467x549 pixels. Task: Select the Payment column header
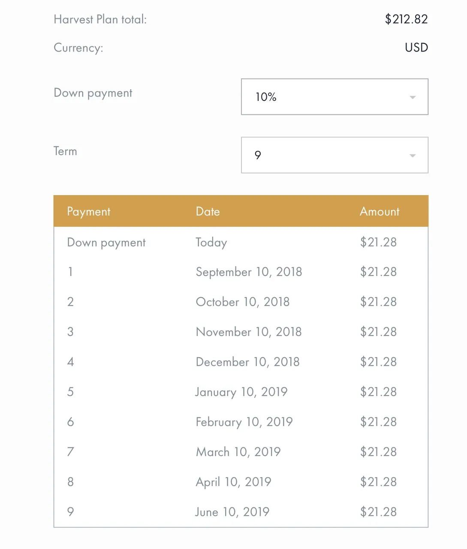click(x=89, y=212)
